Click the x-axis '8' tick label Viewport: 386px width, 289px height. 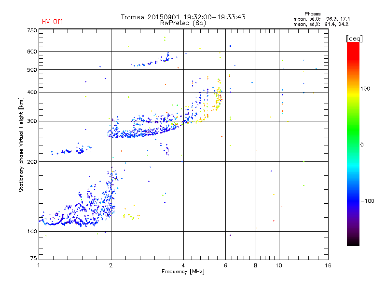tap(256, 265)
